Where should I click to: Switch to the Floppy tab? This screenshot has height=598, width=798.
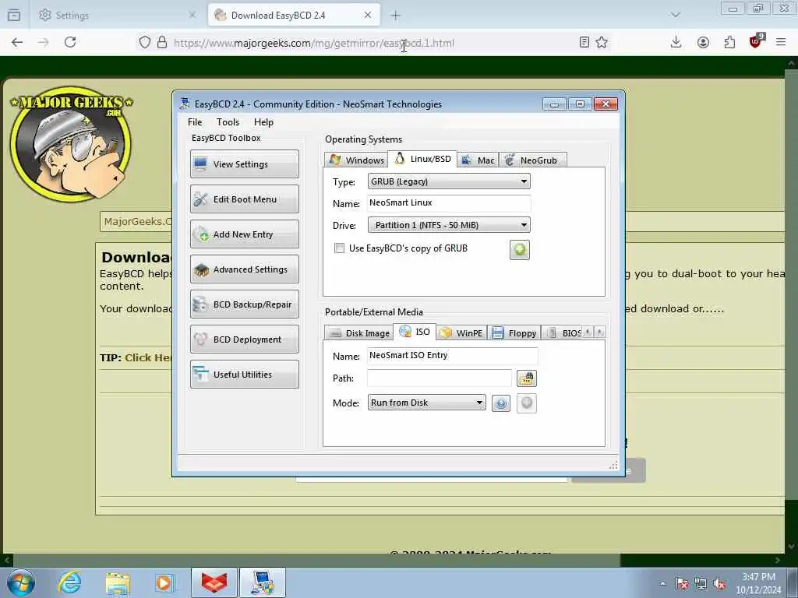(514, 332)
